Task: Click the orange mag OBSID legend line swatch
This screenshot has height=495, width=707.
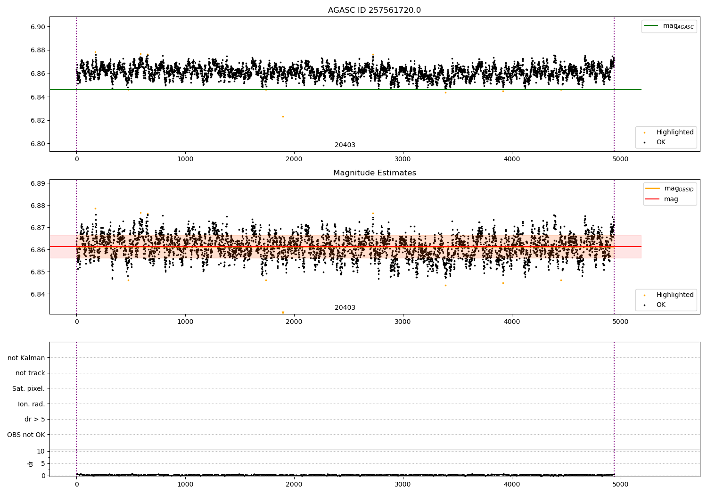Action: (x=653, y=189)
